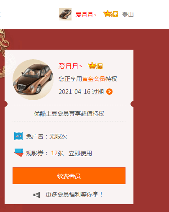This screenshot has width=169, height=212.
Task: Open the 爱月月、 username in the header
Action: point(86,15)
